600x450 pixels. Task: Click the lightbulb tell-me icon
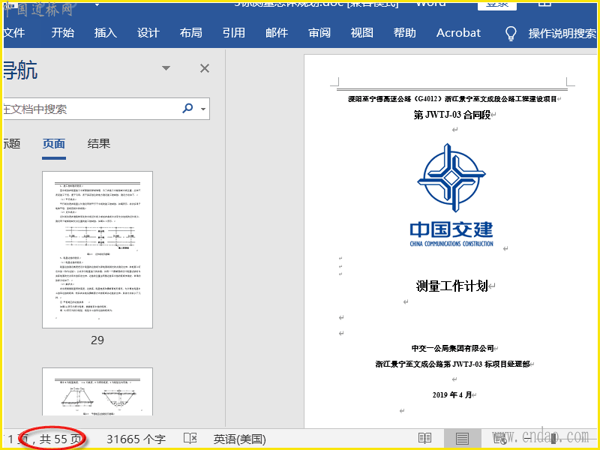tap(511, 34)
